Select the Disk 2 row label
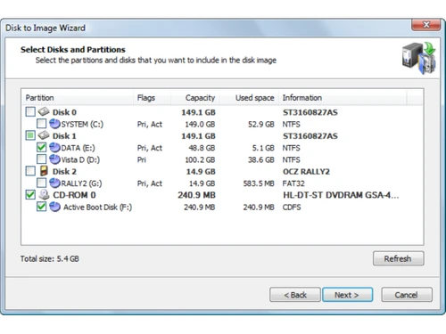This screenshot has height=334, width=446. click(x=64, y=172)
